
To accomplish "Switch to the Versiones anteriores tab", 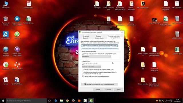I will (x=114, y=36).
